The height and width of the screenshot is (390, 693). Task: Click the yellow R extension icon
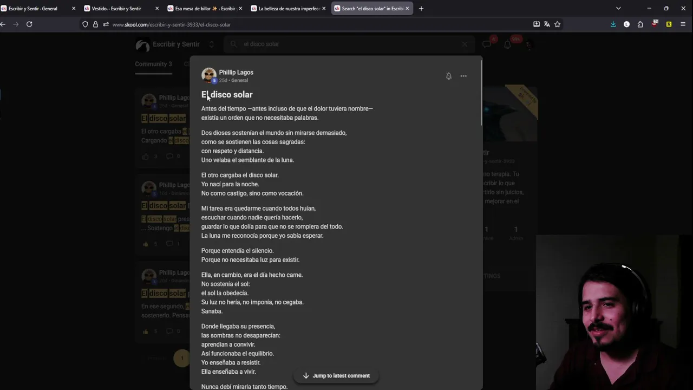point(669,24)
